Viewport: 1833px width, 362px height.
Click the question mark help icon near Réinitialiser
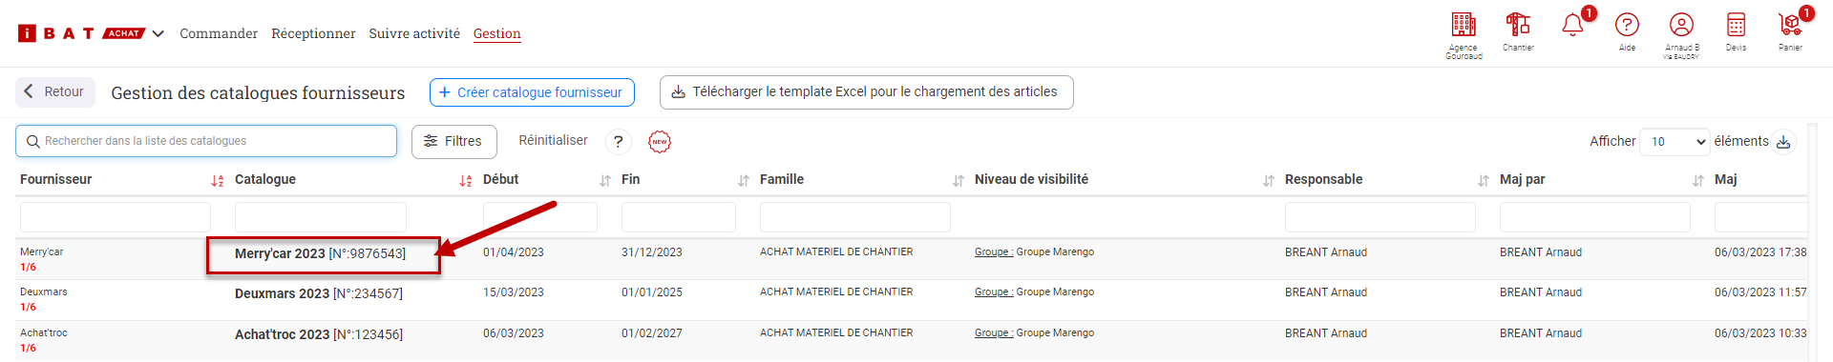[619, 142]
